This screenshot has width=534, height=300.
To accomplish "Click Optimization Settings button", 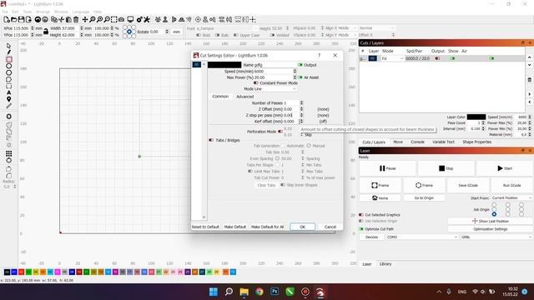I will click(x=490, y=229).
